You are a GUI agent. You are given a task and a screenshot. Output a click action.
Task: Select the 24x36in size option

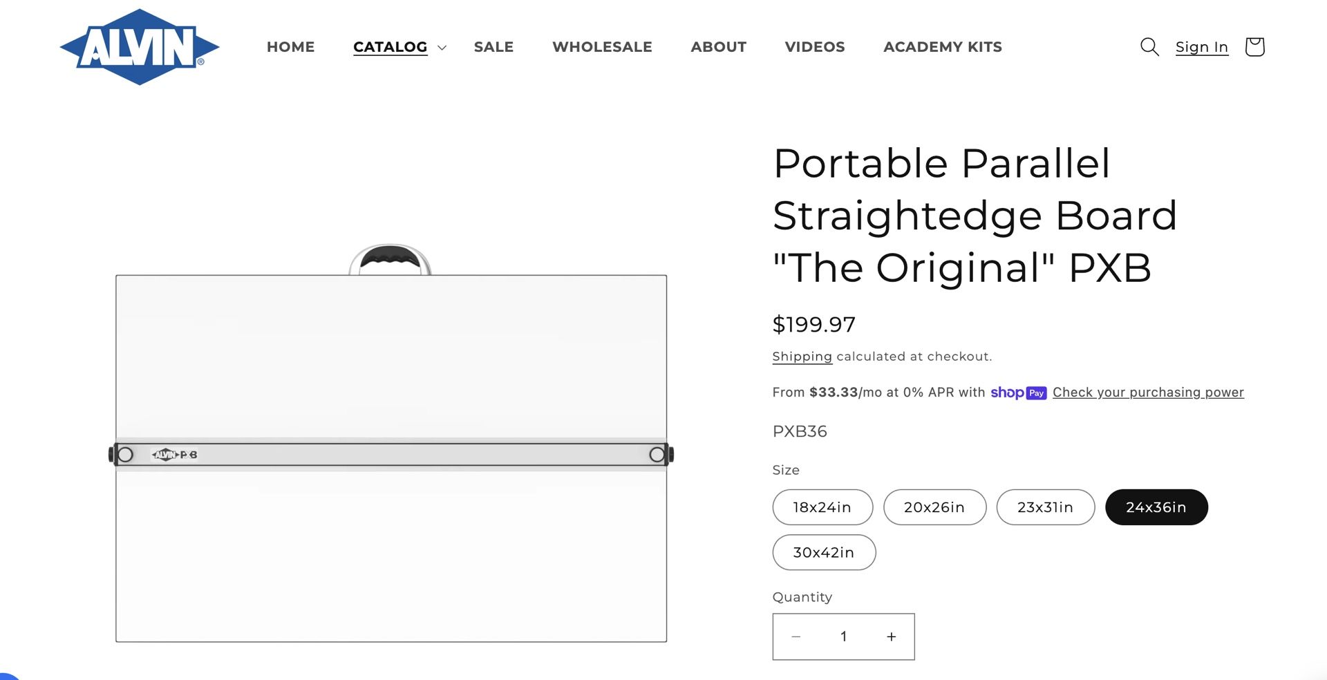(1156, 507)
